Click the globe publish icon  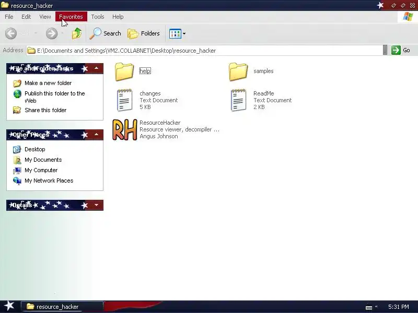17,94
